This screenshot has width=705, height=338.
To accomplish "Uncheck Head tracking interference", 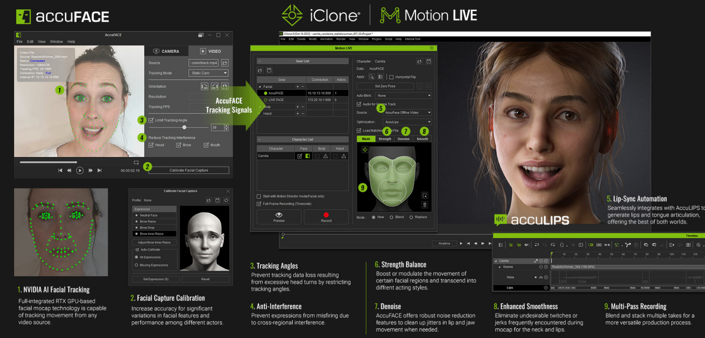I will 151,145.
